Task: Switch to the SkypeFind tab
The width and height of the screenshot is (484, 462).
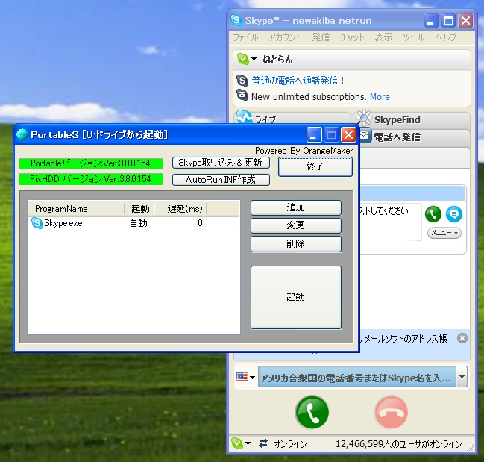Action: pyautogui.click(x=412, y=119)
